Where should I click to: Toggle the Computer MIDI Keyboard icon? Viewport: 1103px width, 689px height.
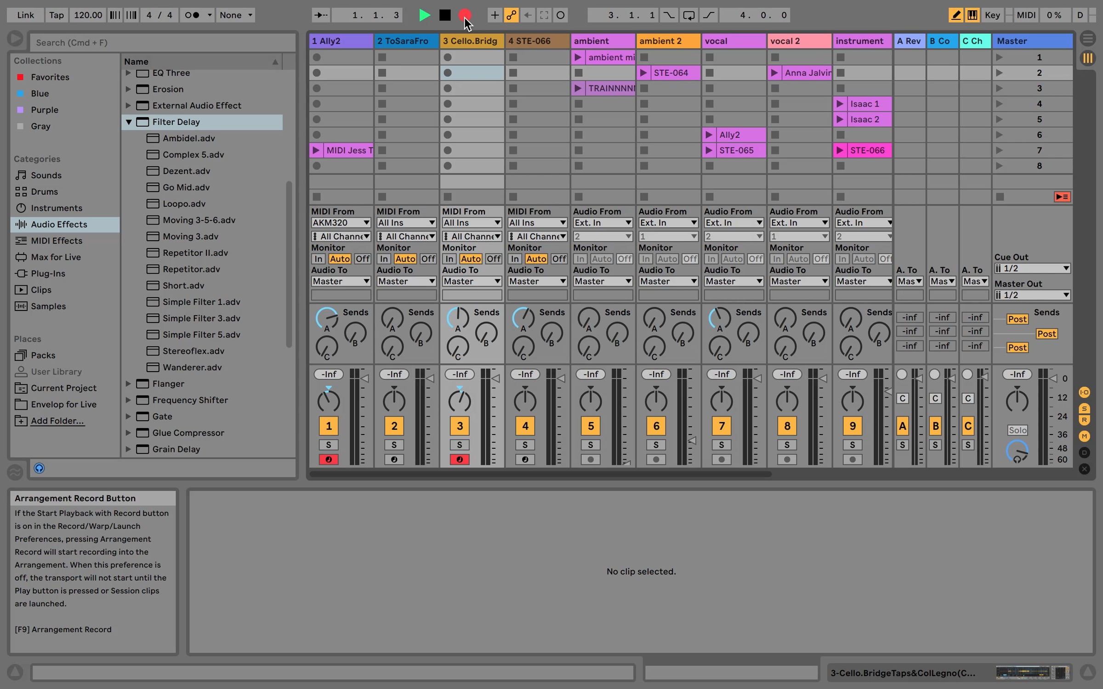(x=972, y=15)
